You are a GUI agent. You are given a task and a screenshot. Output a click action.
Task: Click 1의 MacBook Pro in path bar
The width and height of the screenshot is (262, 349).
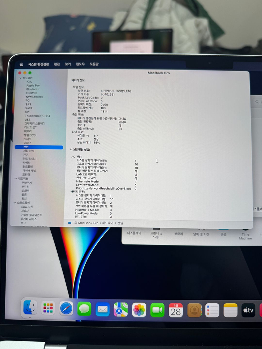pos(86,223)
